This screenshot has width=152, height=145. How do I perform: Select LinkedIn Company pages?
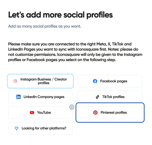pos(40,97)
